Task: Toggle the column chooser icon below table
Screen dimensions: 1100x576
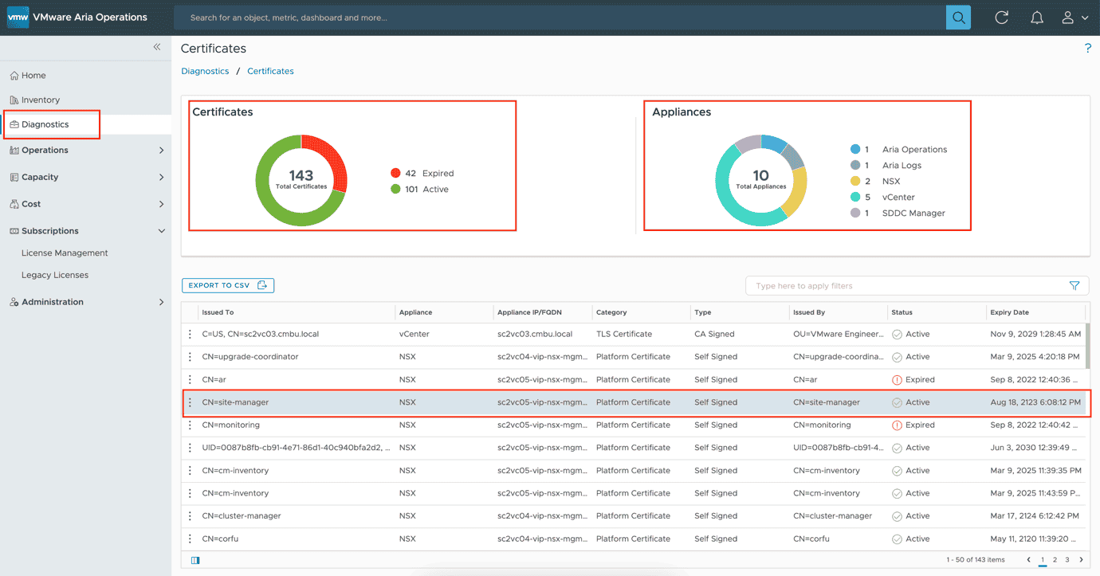Action: click(x=195, y=560)
